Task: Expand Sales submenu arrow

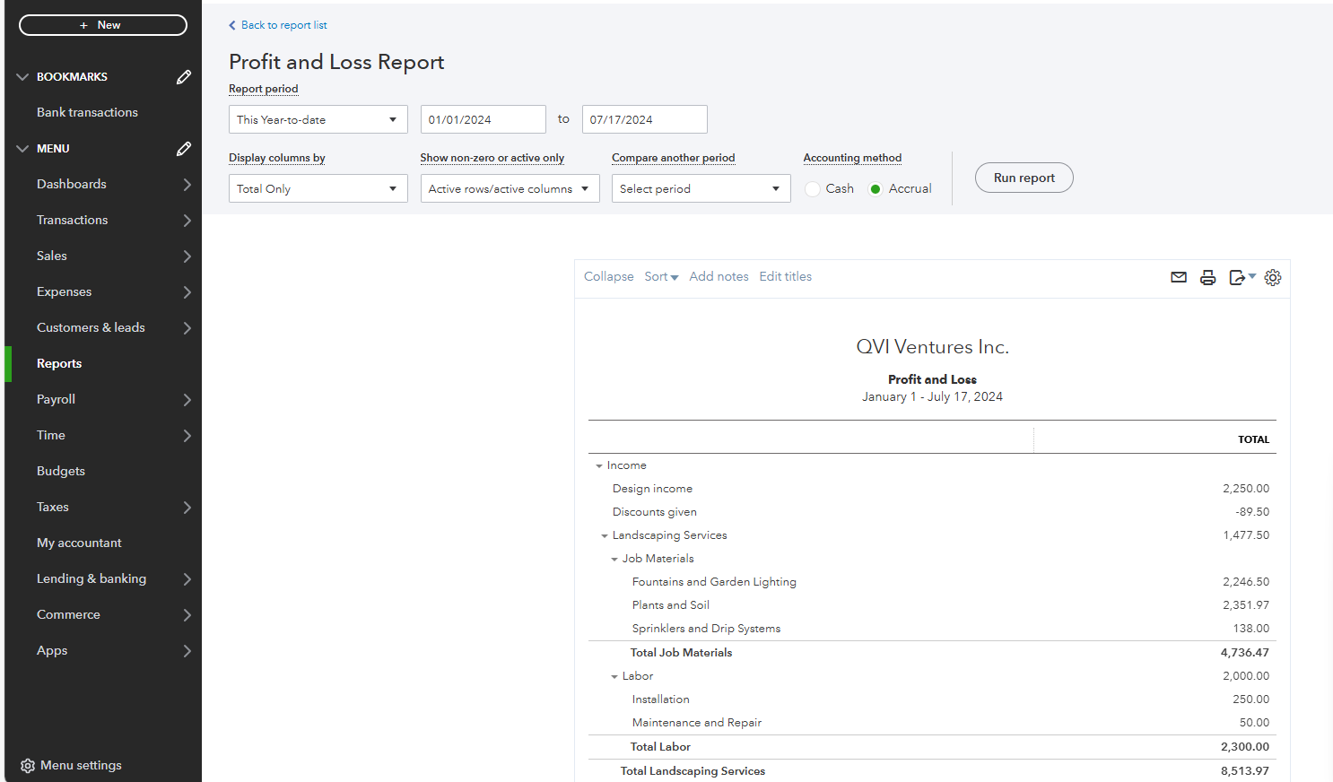Action: (x=187, y=256)
